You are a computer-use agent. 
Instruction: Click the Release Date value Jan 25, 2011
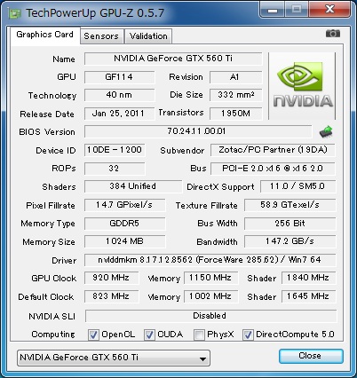tap(119, 114)
